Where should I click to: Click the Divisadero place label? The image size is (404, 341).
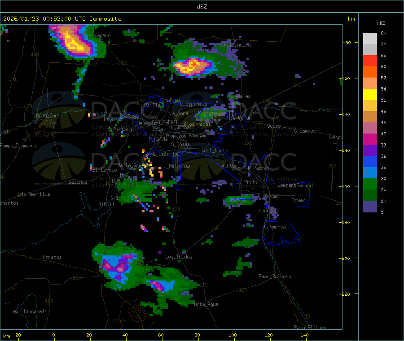[97, 35]
